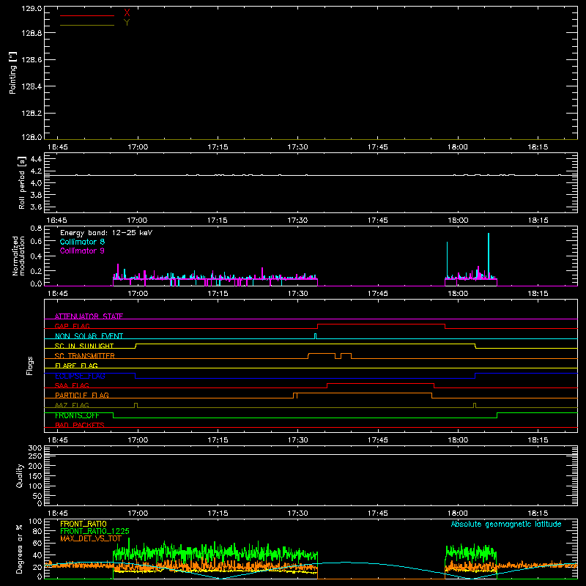The width and height of the screenshot is (586, 586).
Task: Click the 18:15 tick under Quality panel
Action: [538, 513]
